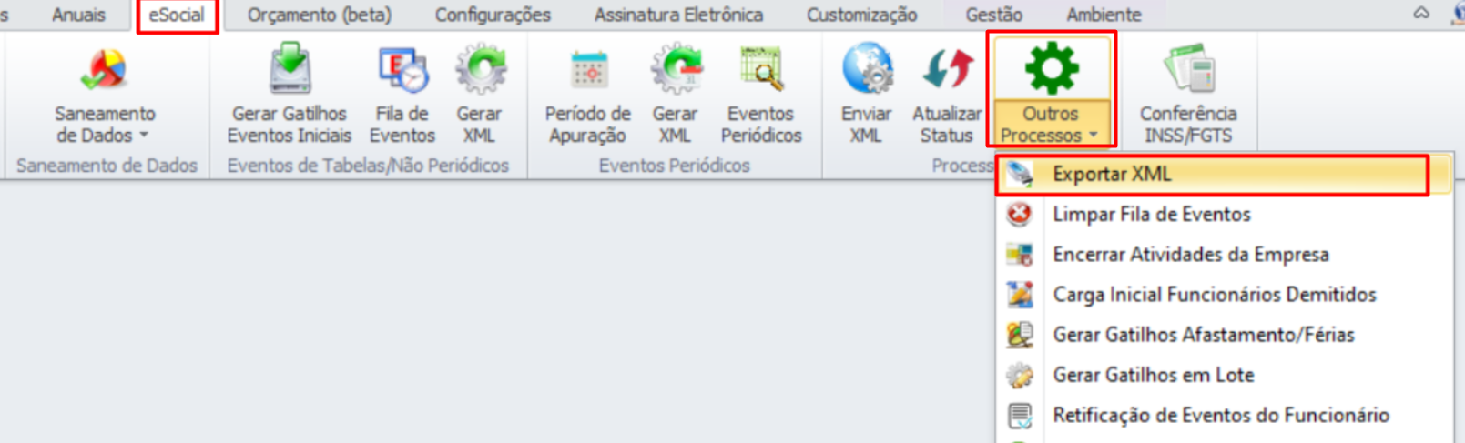Click Retificação de Eventos document icon

click(1020, 415)
